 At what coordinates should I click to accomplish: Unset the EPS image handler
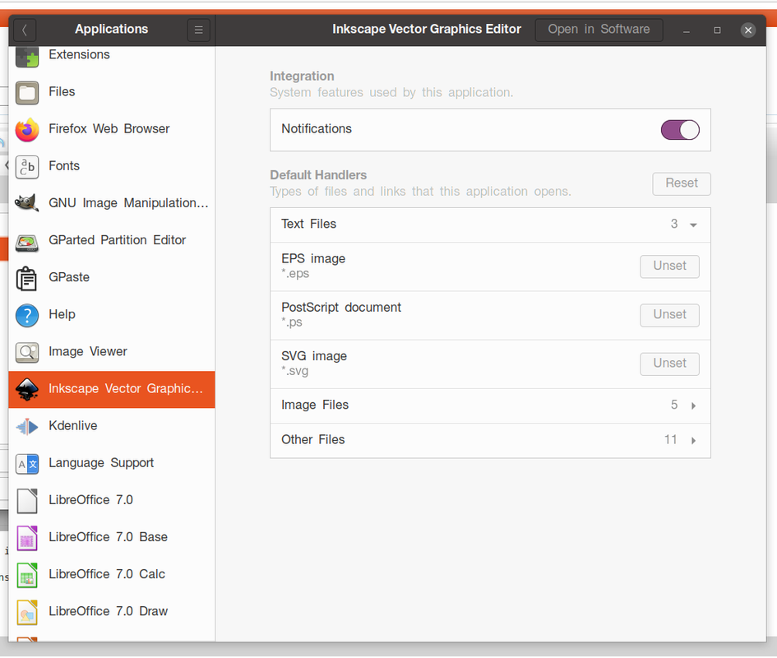pyautogui.click(x=669, y=266)
